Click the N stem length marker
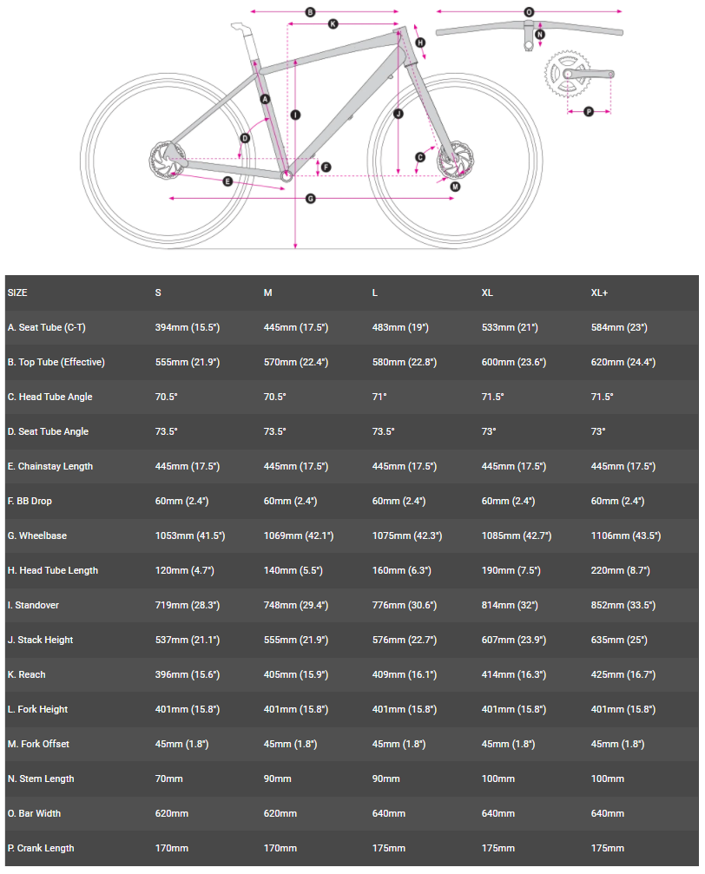The image size is (705, 874). click(540, 36)
